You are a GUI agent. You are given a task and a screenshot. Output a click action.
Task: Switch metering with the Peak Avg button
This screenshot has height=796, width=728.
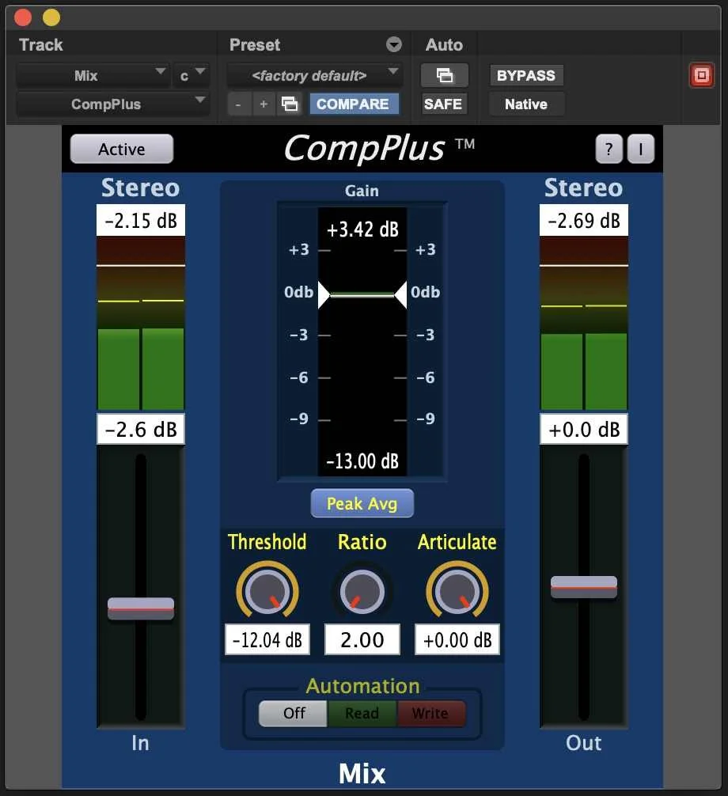point(362,503)
